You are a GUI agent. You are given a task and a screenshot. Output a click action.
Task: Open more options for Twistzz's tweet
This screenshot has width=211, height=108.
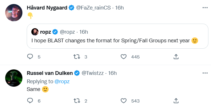[205, 73]
